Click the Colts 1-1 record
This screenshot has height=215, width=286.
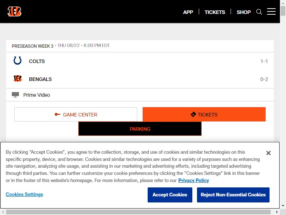click(x=264, y=61)
